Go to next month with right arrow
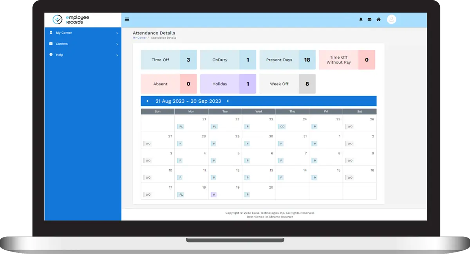Viewport: 470px width, 254px height. click(228, 101)
